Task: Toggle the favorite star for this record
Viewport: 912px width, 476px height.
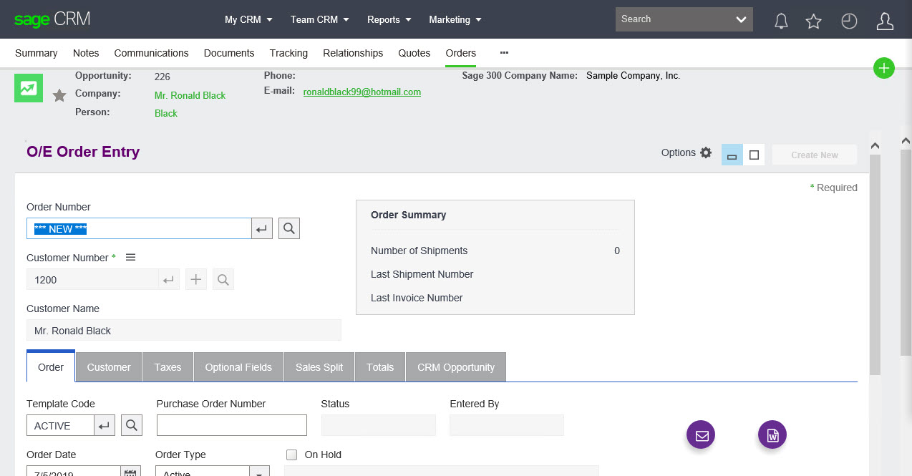Action: point(59,94)
